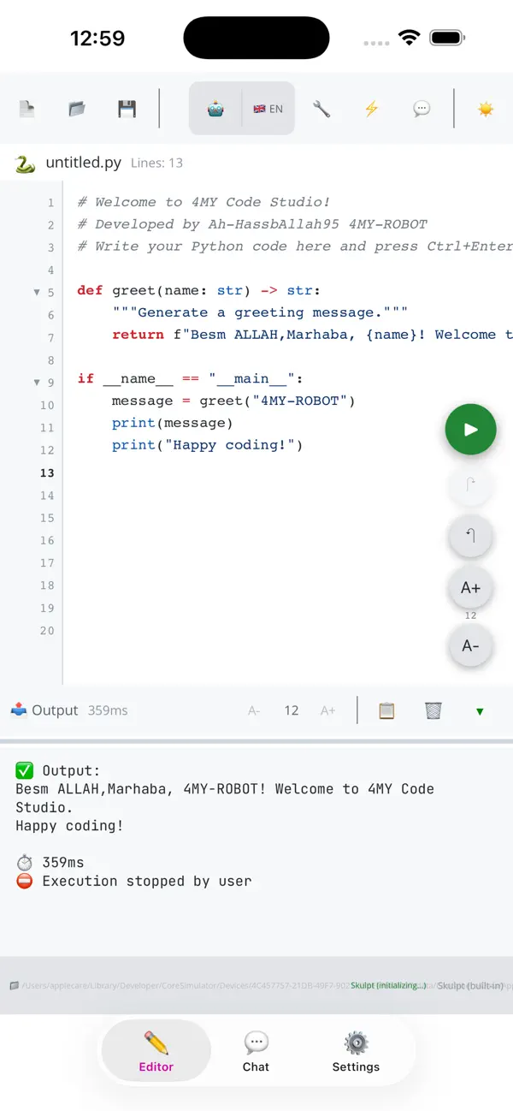Tap the battery icon in status bar
This screenshot has width=513, height=1111.
[446, 38]
